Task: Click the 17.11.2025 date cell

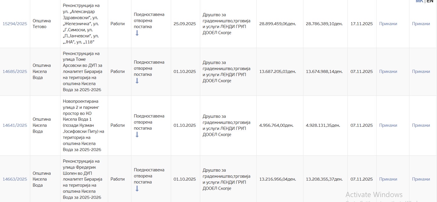Action: (361, 24)
